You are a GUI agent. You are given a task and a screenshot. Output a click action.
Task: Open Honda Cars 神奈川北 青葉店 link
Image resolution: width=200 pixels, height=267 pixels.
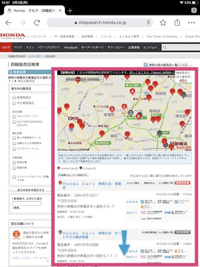tap(92, 186)
